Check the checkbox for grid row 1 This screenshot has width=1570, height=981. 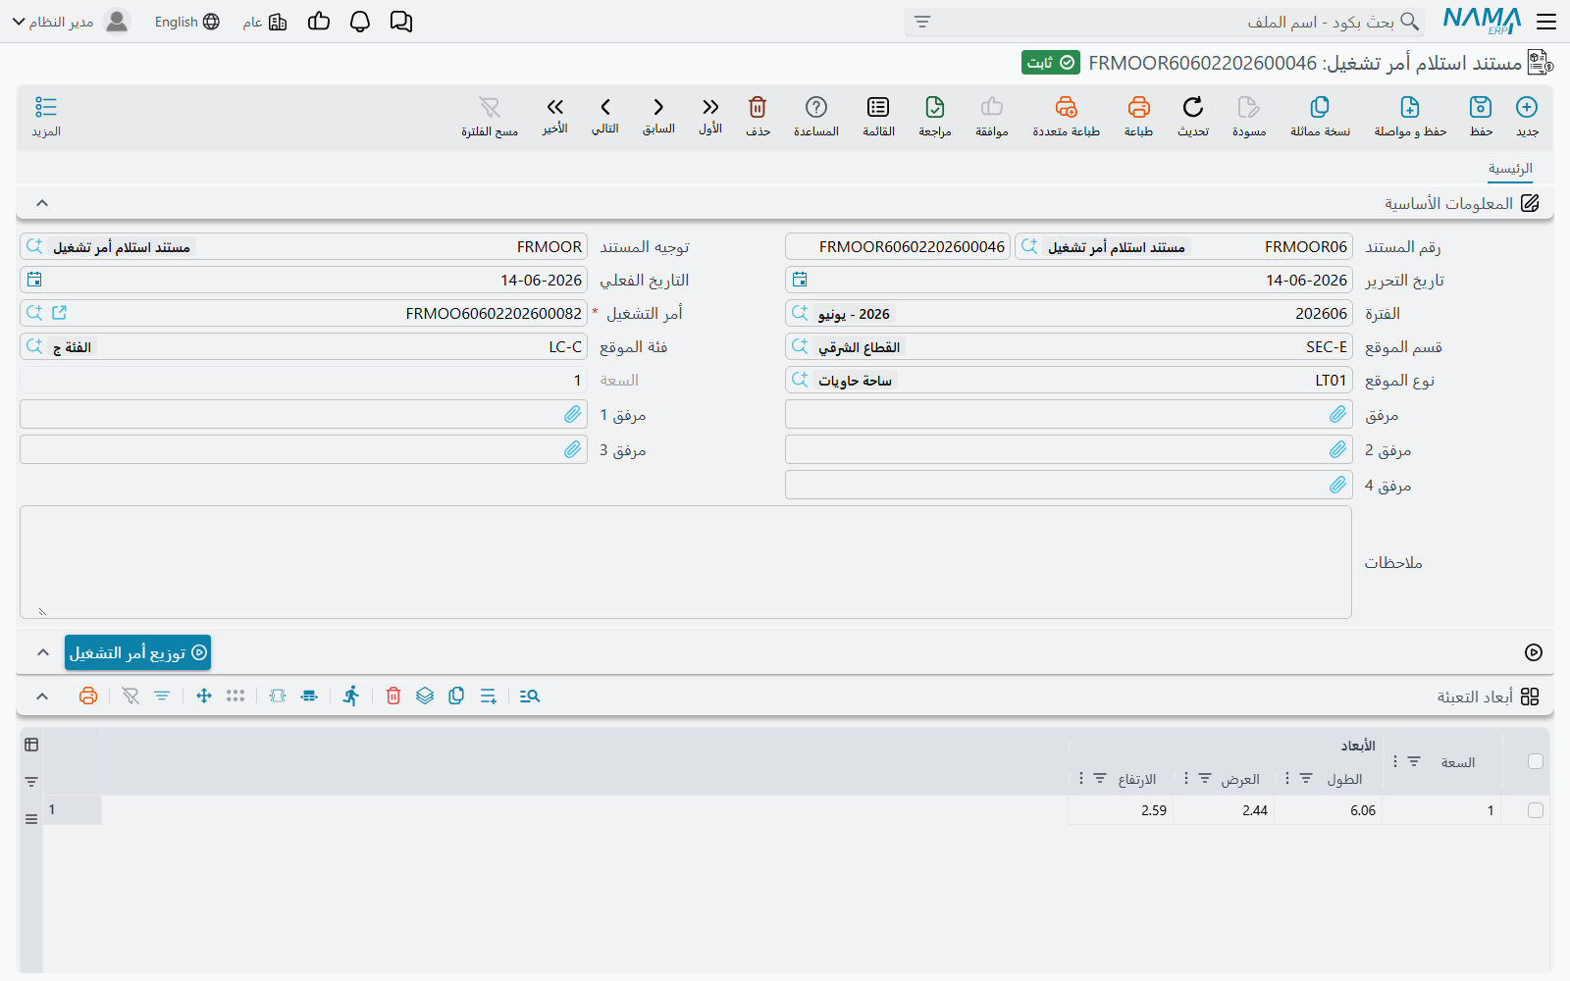(x=1536, y=810)
